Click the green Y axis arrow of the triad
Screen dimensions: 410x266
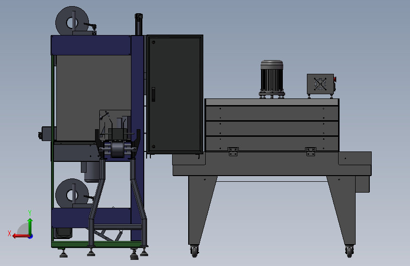[x=30, y=226]
